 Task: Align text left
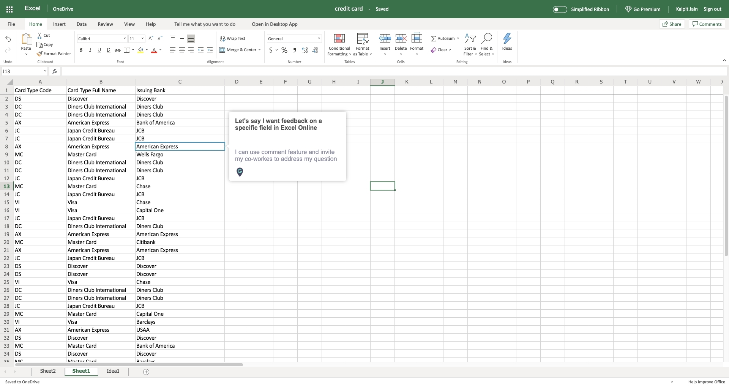point(173,50)
